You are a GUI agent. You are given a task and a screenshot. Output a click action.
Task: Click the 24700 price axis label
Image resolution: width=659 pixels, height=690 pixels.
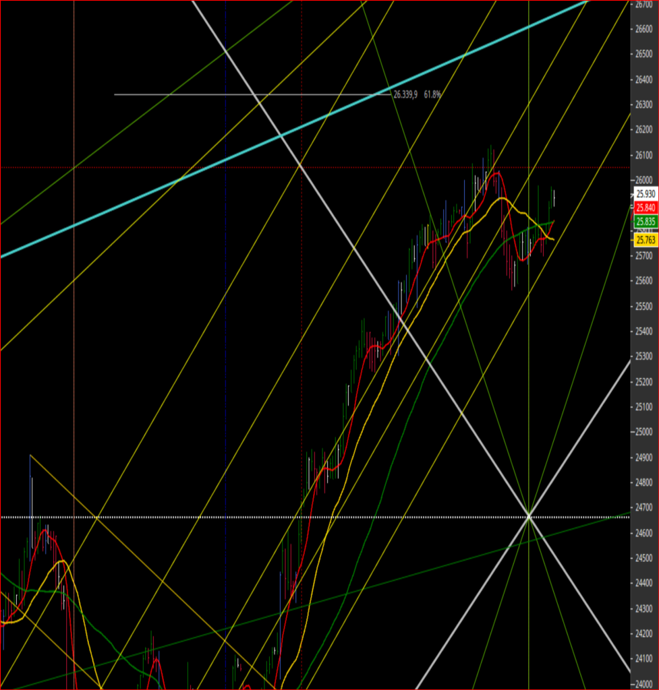(644, 508)
